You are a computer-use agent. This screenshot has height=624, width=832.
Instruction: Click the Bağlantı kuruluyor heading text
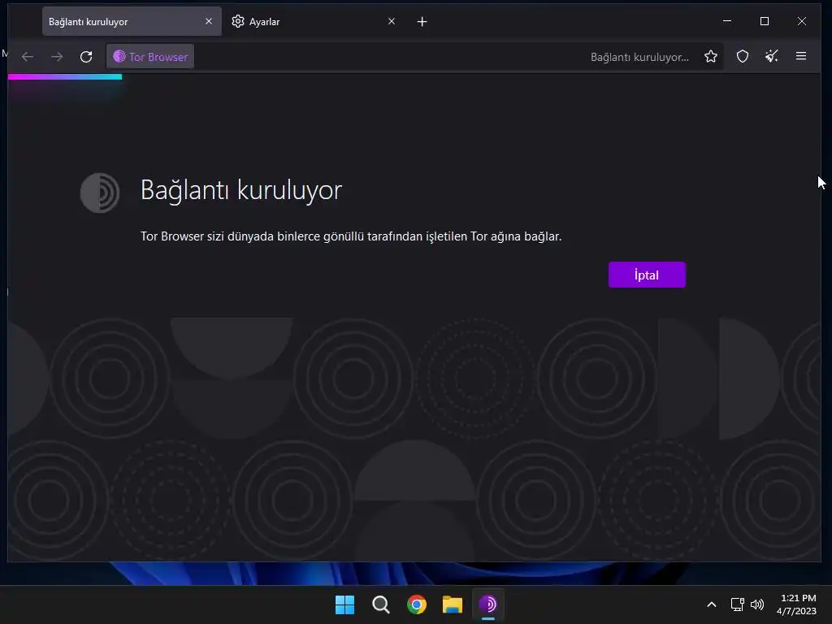(x=241, y=190)
